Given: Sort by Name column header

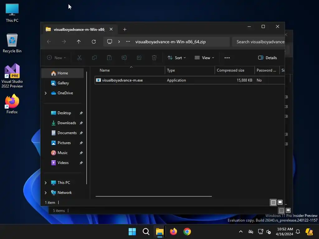Looking at the screenshot, I should pos(130,70).
